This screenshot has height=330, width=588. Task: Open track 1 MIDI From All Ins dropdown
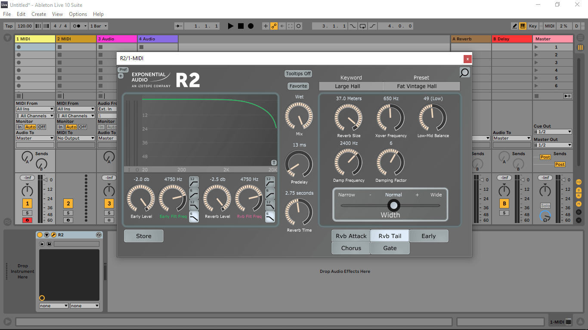point(35,109)
